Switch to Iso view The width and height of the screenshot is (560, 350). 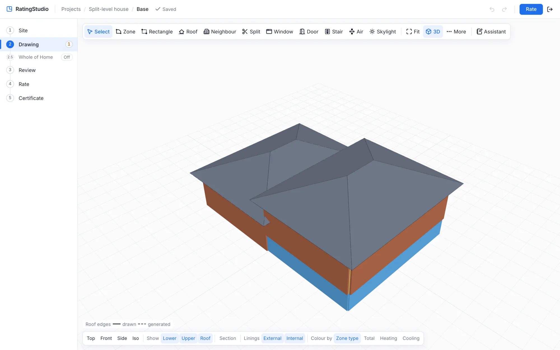pos(136,338)
